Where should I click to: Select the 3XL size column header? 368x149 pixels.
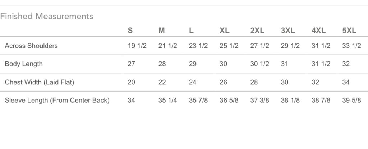(288, 31)
